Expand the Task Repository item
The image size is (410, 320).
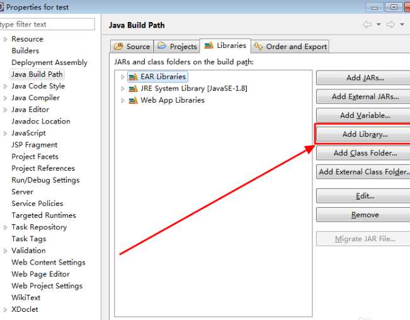point(5,227)
